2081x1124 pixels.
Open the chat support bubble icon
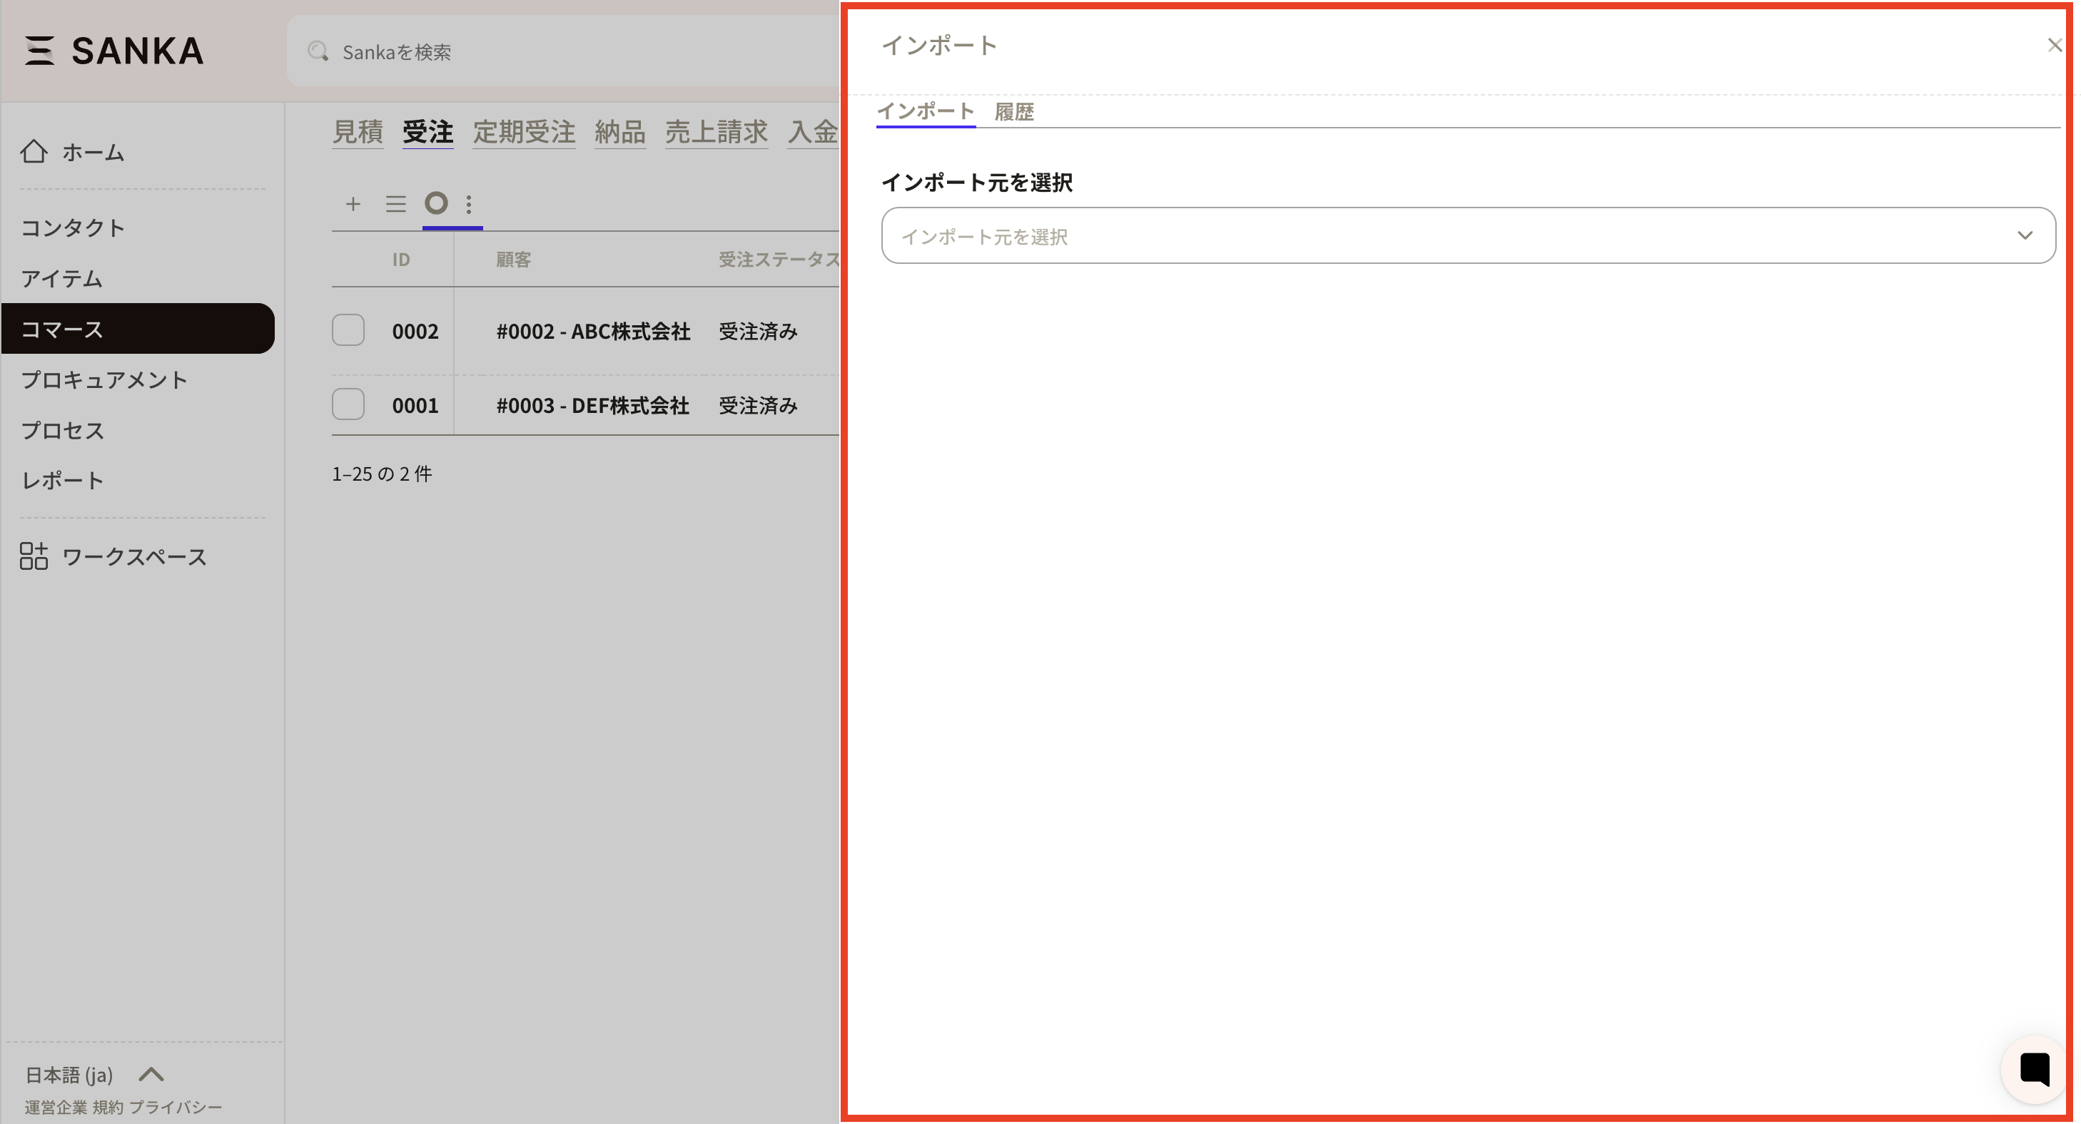point(2034,1069)
